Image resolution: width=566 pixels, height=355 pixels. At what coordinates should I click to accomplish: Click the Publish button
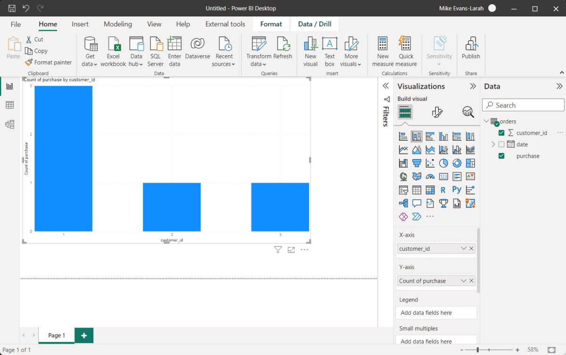(x=471, y=48)
